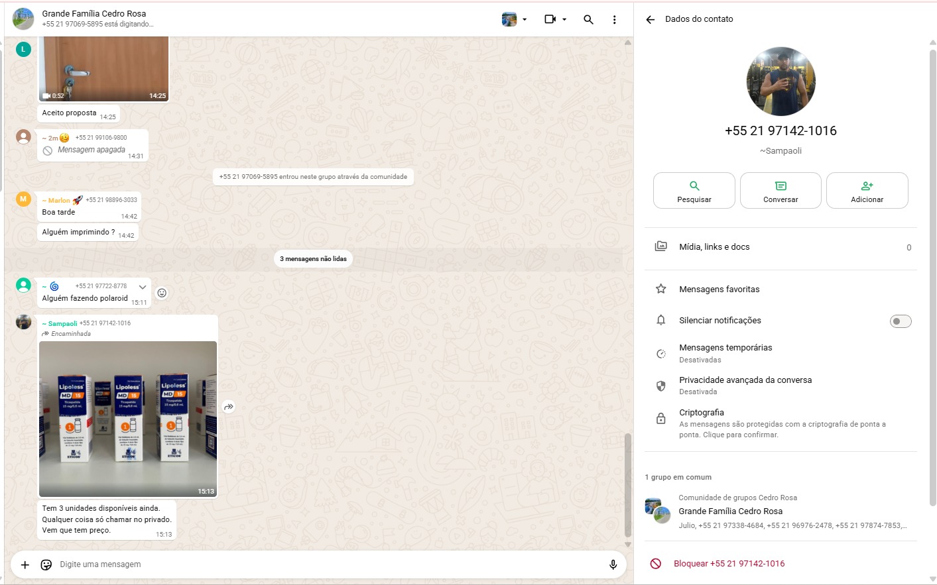Open the emoji picker in message bar

pos(46,564)
